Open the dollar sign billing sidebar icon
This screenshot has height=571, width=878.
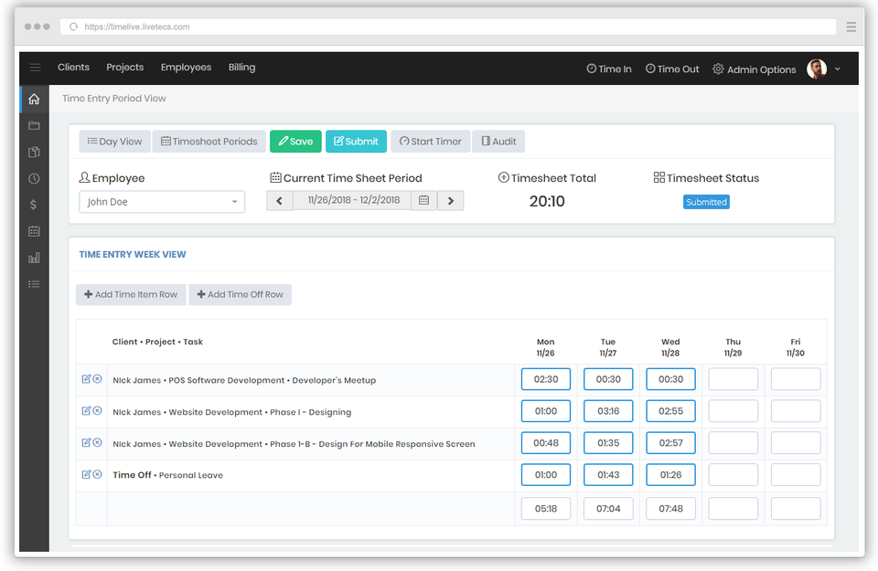(x=34, y=206)
